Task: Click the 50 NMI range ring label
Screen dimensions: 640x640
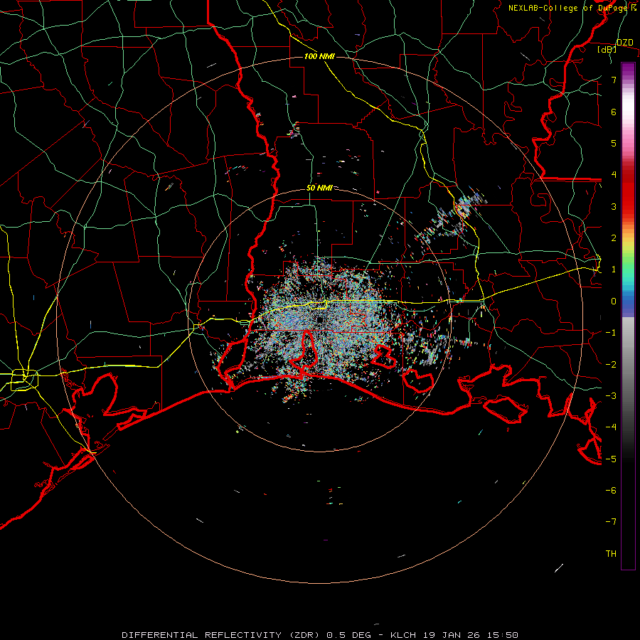Action: pyautogui.click(x=319, y=188)
